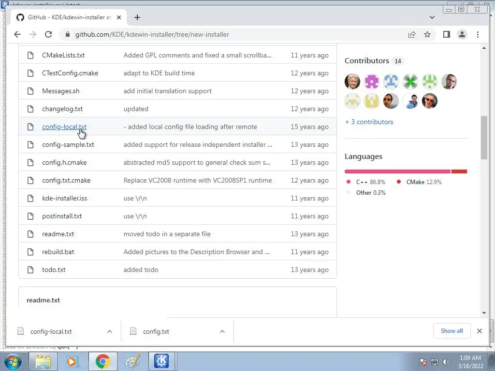
Task: Open downloaded config.txt from download bar
Action: pos(156,331)
